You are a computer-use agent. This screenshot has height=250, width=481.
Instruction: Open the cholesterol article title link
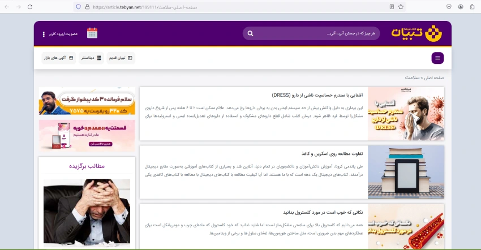323,212
